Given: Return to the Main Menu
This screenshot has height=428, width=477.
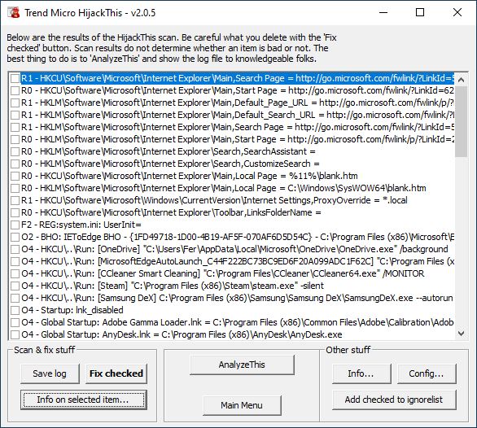Looking at the screenshot, I should 242,405.
